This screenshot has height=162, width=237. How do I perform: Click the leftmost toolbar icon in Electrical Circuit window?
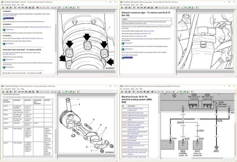(x=122, y=92)
